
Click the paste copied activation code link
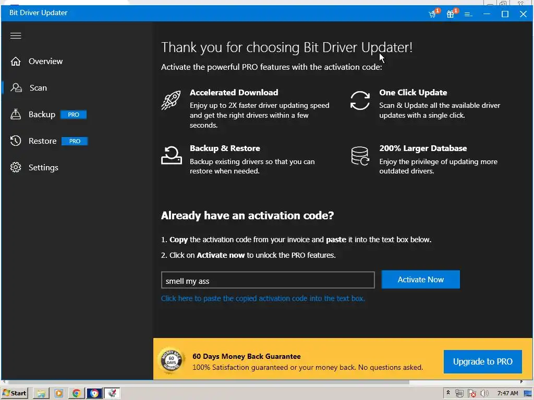click(263, 298)
